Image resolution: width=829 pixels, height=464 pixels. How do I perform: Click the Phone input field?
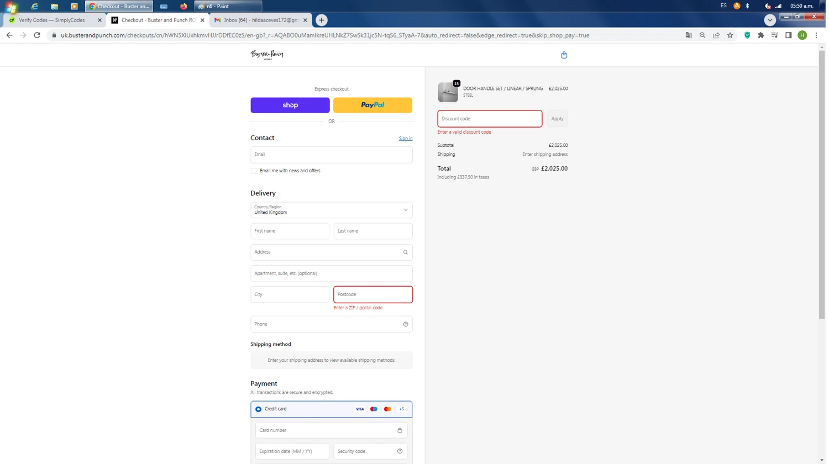coord(333,325)
